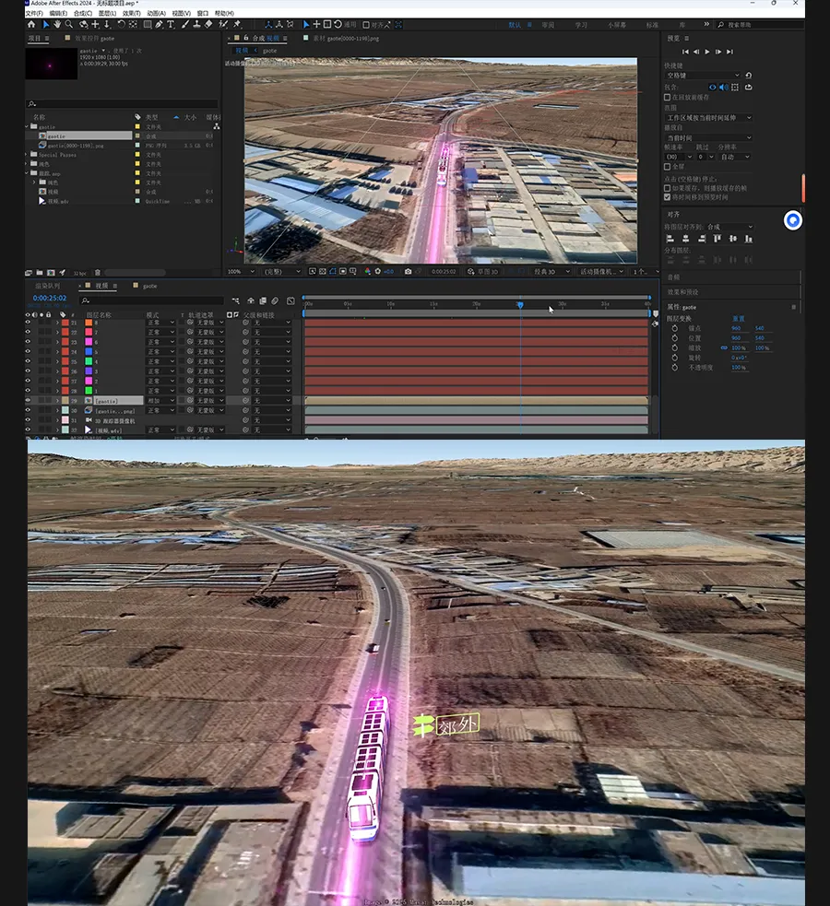
Task: Click the reset shortcut icon in Preview panel
Action: tap(749, 75)
